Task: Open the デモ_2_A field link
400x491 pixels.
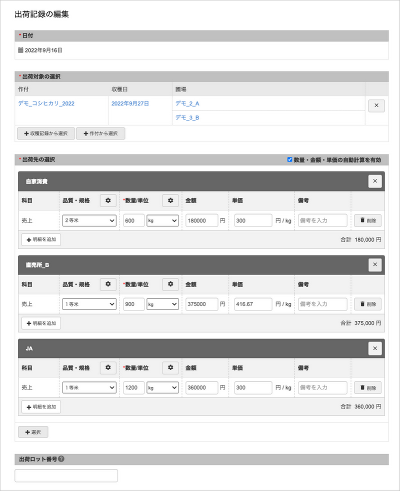Action: click(187, 103)
